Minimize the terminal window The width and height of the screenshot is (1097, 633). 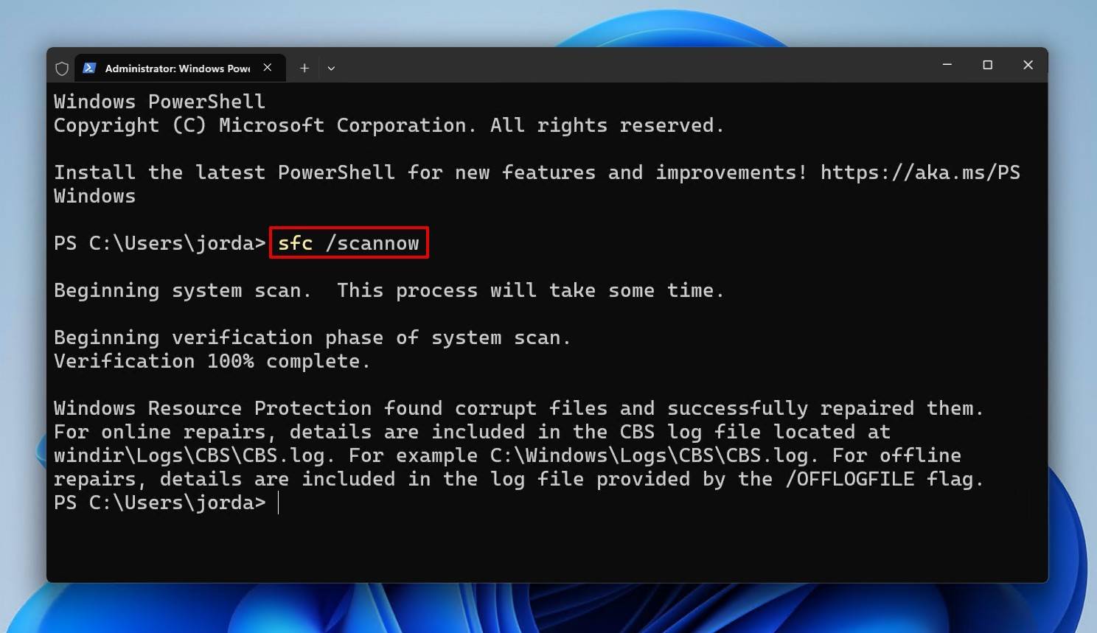coord(947,65)
